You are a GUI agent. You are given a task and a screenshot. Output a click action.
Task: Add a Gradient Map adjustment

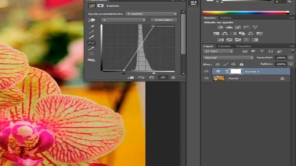[255, 40]
